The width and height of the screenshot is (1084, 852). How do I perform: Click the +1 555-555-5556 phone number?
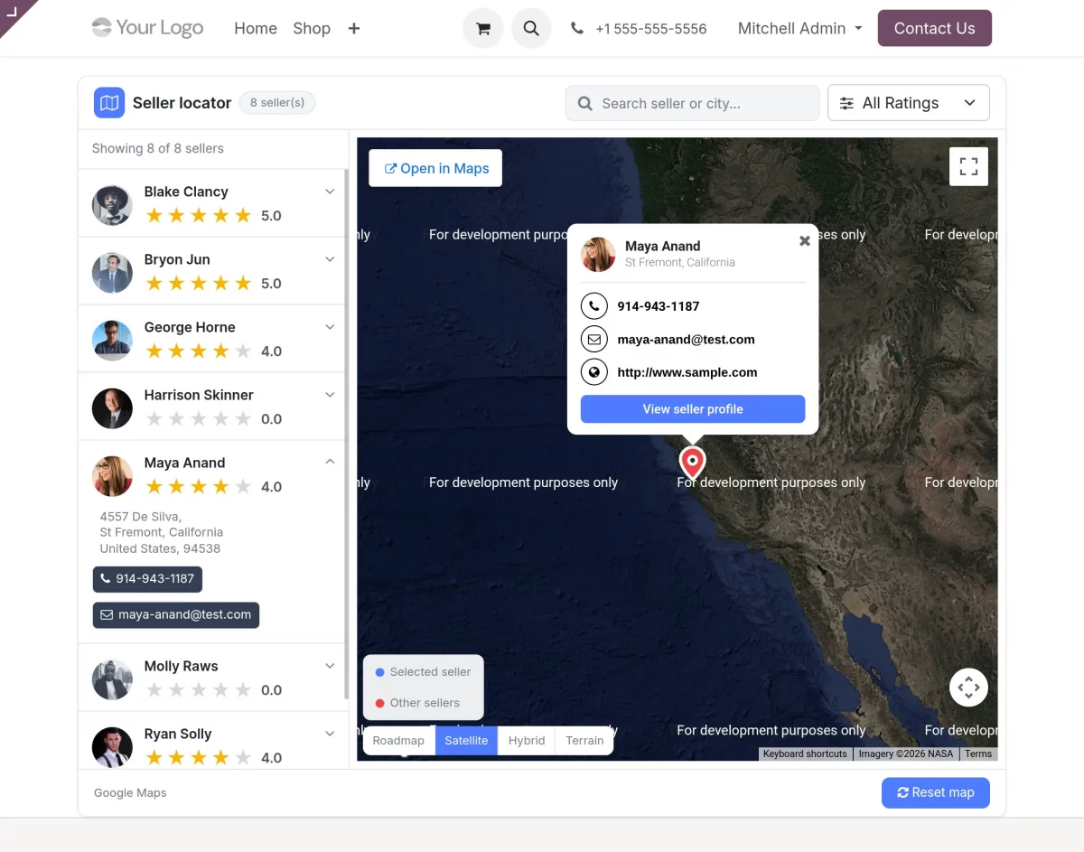650,29
